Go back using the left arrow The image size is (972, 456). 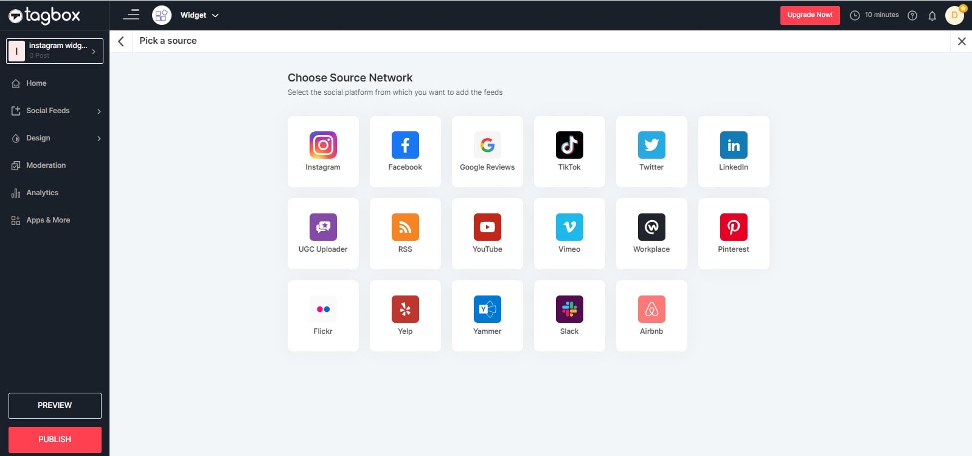tap(121, 41)
